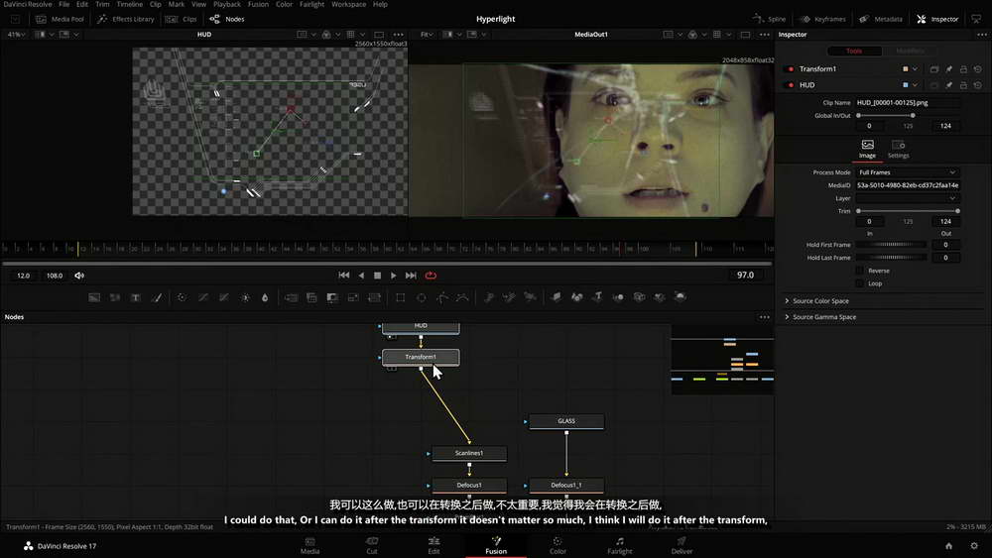The height and width of the screenshot is (558, 992).
Task: Add a B-Spline mask tool
Action: coord(462,297)
